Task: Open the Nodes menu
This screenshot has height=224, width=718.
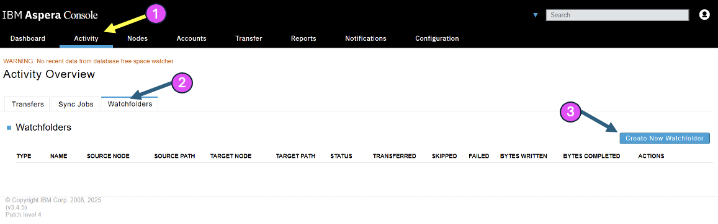Action: (137, 38)
